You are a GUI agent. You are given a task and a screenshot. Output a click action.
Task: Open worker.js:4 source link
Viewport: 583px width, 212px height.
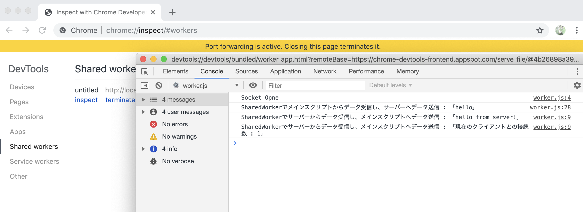pyautogui.click(x=552, y=98)
